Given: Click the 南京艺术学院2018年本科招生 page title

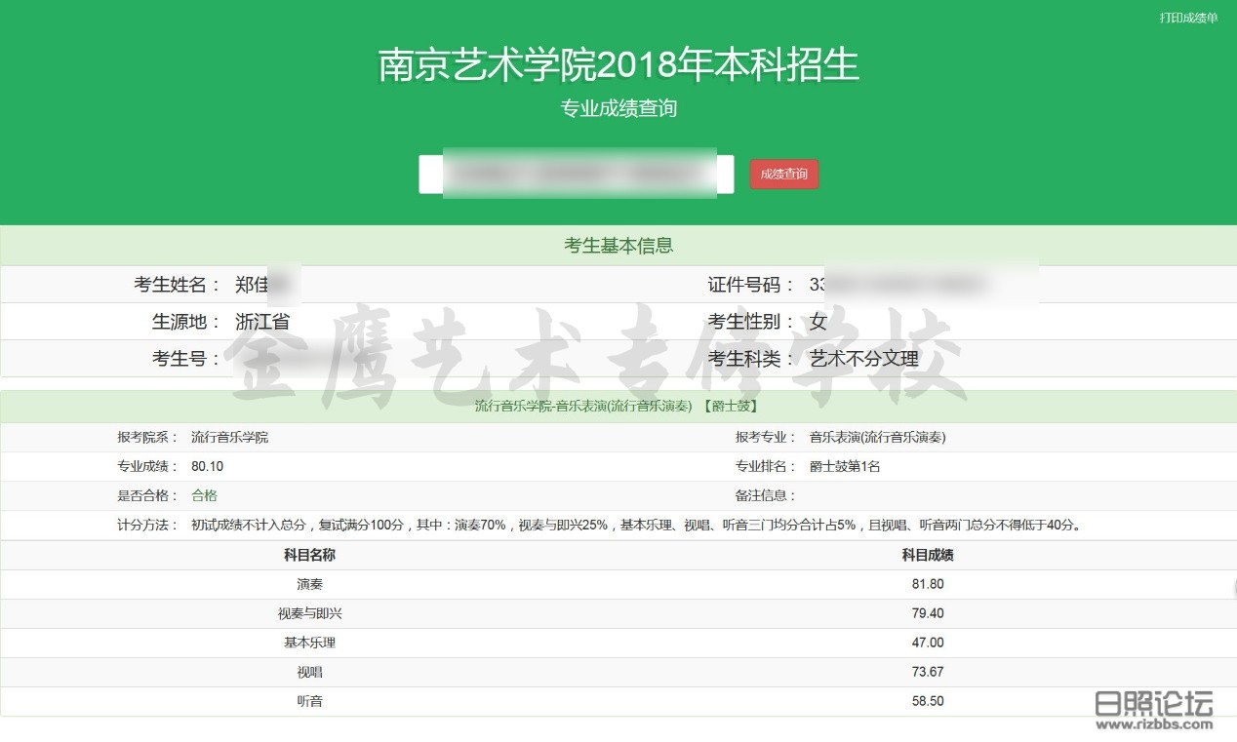Looking at the screenshot, I should pyautogui.click(x=618, y=65).
